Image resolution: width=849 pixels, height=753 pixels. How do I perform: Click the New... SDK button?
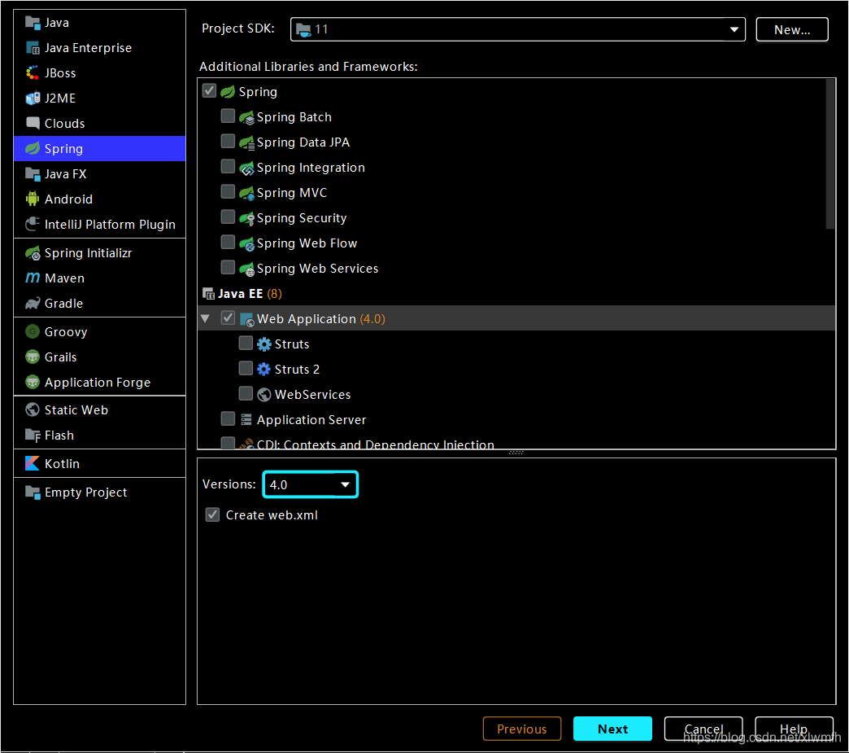(x=791, y=29)
